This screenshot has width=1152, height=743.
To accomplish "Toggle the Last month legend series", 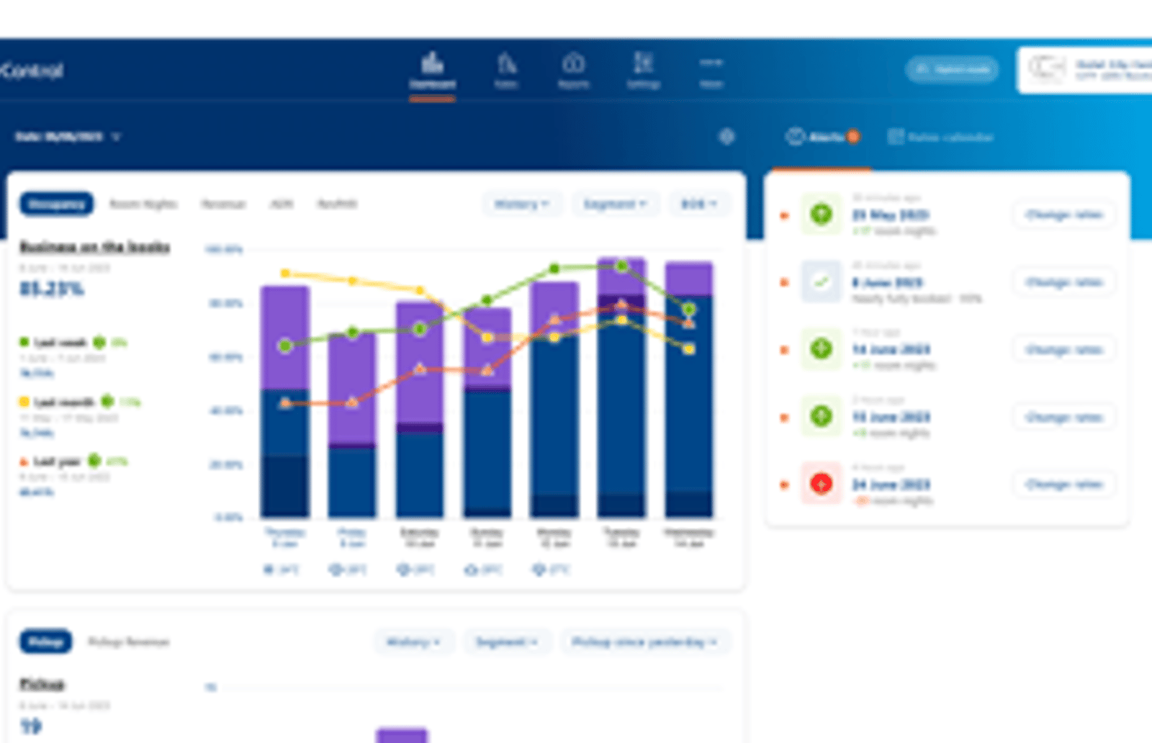I will pos(56,401).
